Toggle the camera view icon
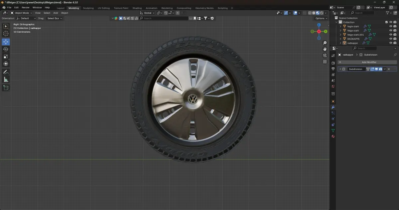This screenshot has width=399, height=210. click(325, 55)
